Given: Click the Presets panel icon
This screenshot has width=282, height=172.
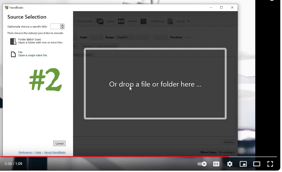Looking at the screenshot, I should pyautogui.click(x=170, y=22).
